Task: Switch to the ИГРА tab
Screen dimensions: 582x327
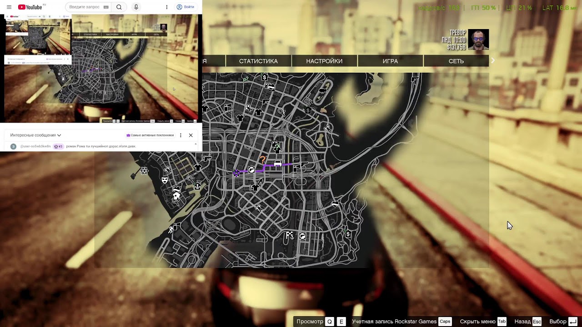Action: 390,61
